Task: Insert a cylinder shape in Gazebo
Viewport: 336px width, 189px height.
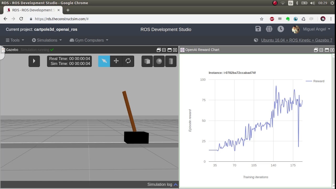Action: (x=171, y=61)
